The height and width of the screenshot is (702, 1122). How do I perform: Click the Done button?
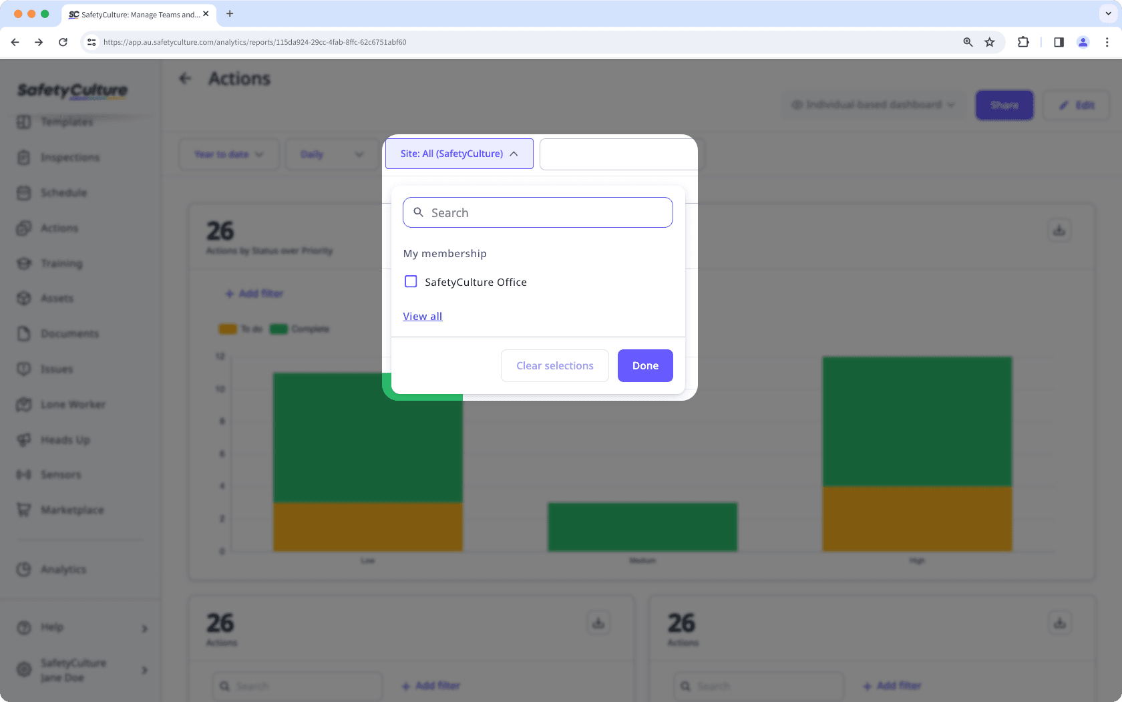point(644,365)
